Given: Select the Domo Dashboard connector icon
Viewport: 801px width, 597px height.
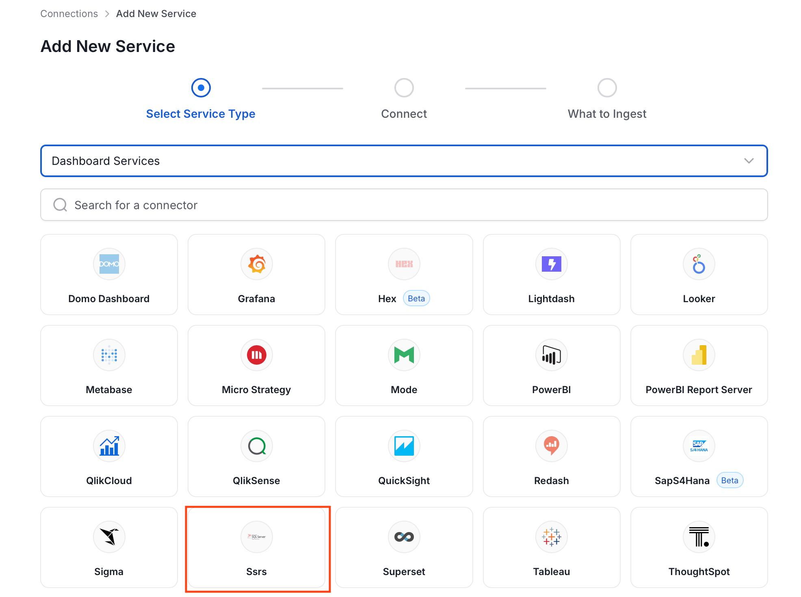Looking at the screenshot, I should 109,264.
